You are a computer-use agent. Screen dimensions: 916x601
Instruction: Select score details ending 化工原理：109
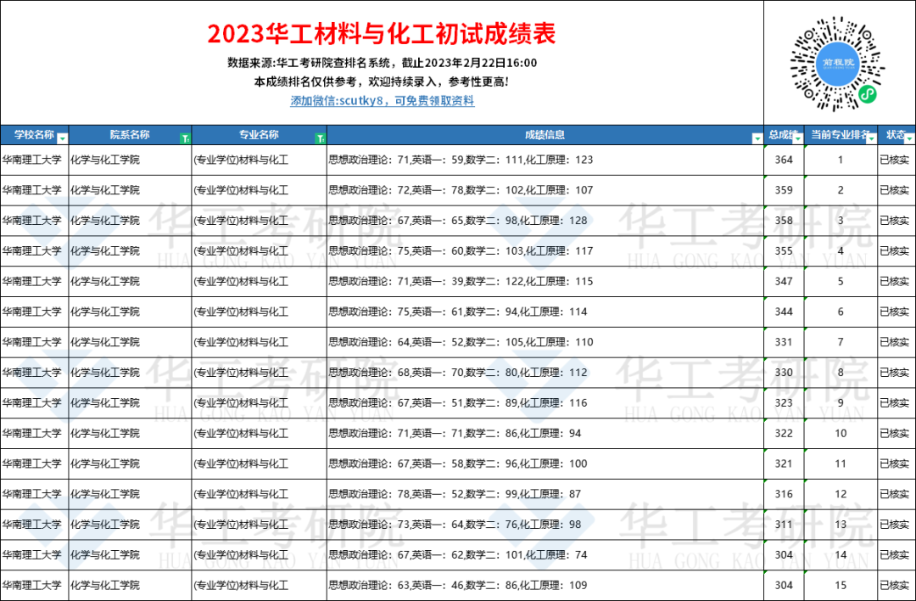point(545,585)
